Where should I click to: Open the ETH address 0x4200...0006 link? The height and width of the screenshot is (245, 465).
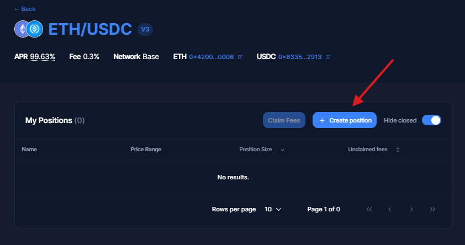[x=212, y=57]
